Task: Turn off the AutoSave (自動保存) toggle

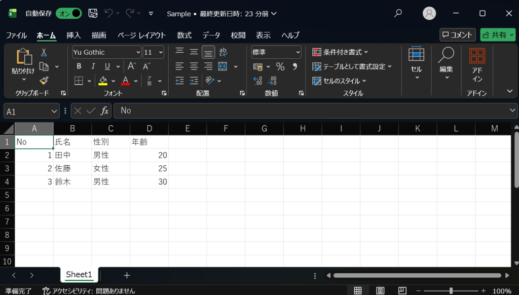Action: click(69, 13)
